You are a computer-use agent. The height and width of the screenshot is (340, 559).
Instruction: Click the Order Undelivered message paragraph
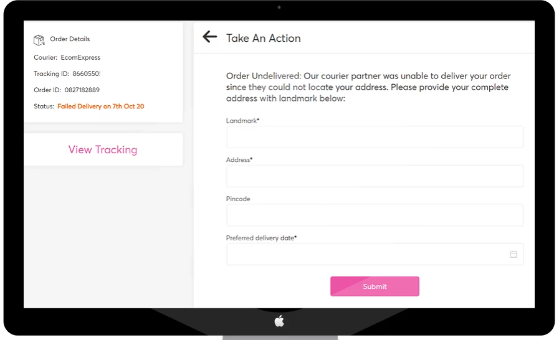pos(368,87)
